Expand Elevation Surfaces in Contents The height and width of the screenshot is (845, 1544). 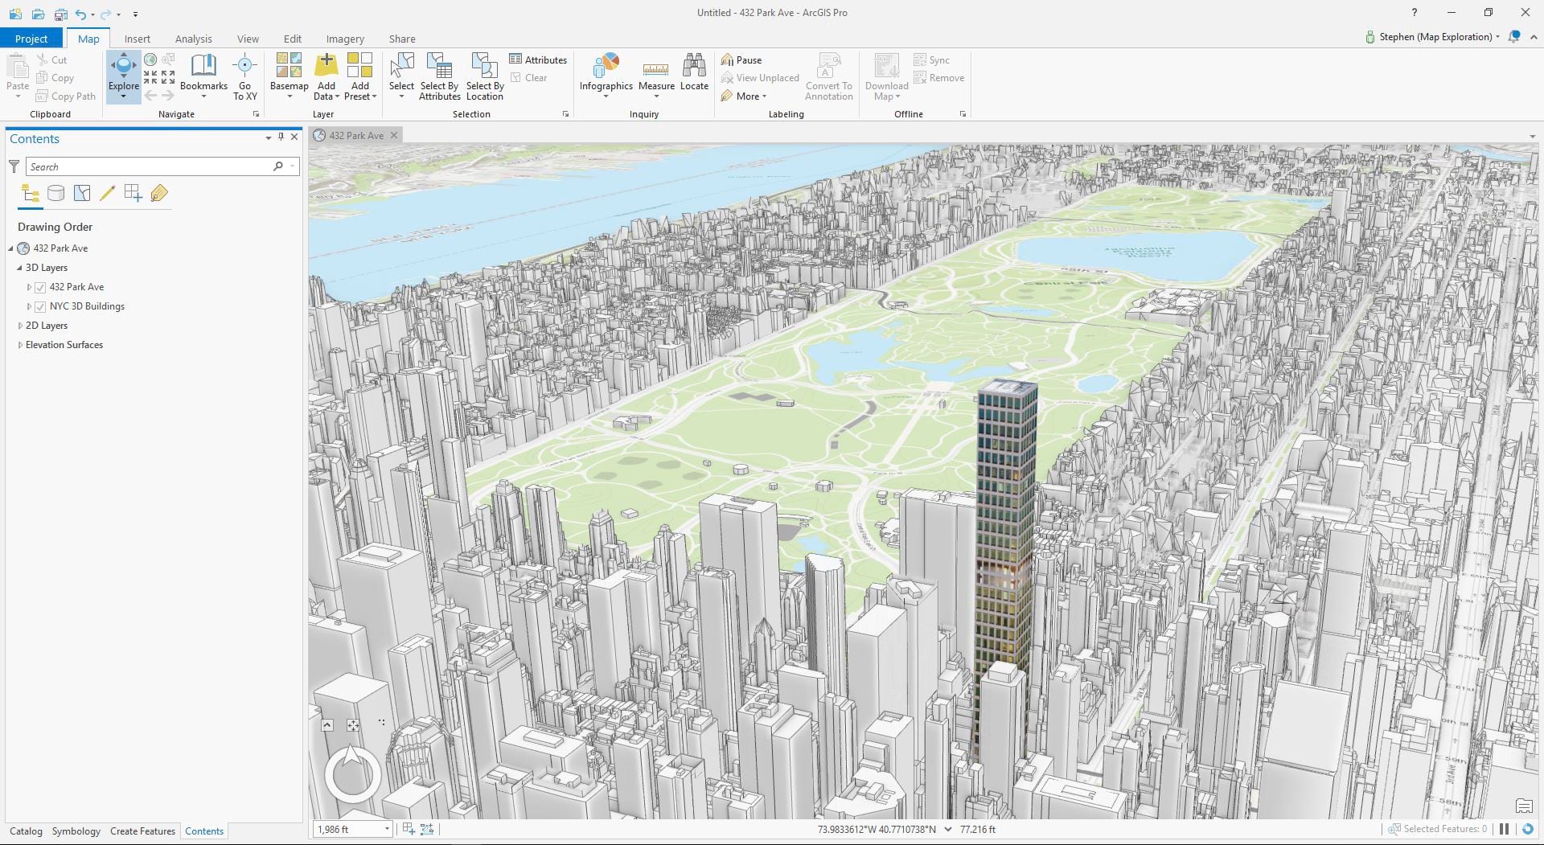point(20,345)
